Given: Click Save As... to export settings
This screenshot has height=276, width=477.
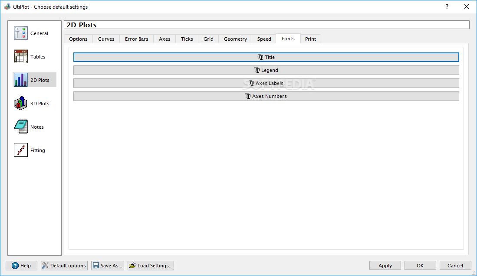Looking at the screenshot, I should click(x=108, y=265).
